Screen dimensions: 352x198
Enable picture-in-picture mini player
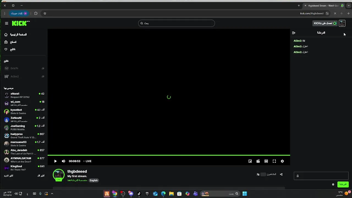coord(250,161)
